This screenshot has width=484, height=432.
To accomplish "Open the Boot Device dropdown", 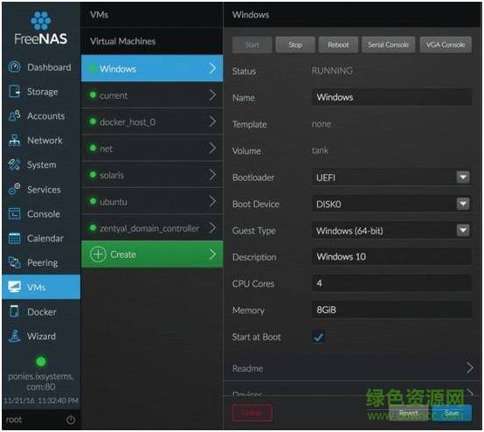I will pos(463,204).
